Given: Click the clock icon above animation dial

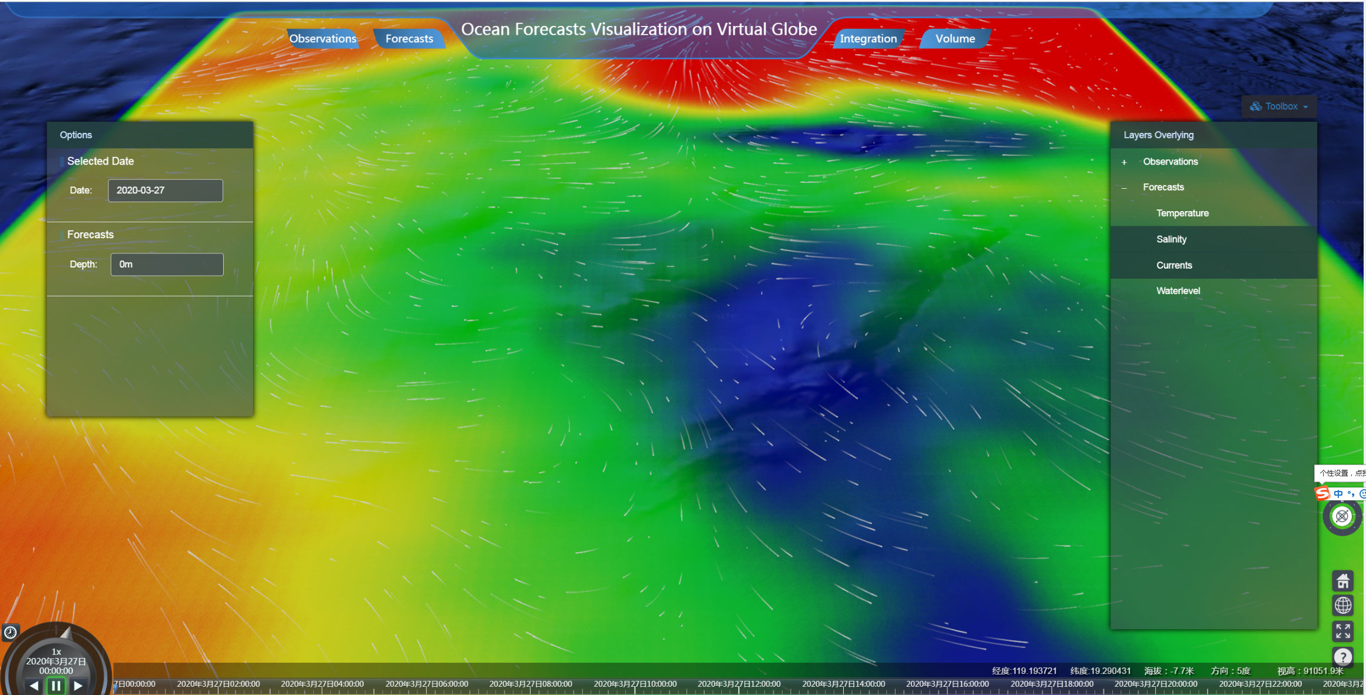Looking at the screenshot, I should [11, 633].
